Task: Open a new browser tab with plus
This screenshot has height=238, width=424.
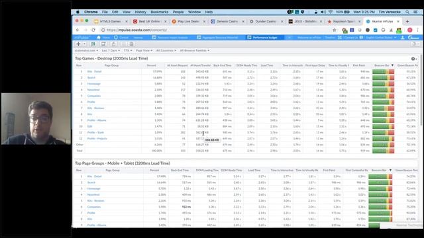Action: coord(407,21)
